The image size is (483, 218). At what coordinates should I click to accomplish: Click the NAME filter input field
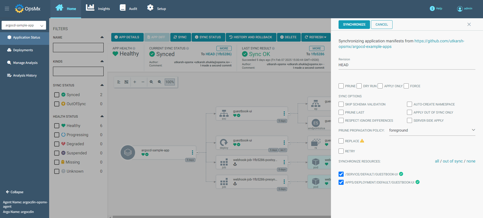78,48
